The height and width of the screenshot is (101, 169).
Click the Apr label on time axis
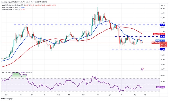110,95
